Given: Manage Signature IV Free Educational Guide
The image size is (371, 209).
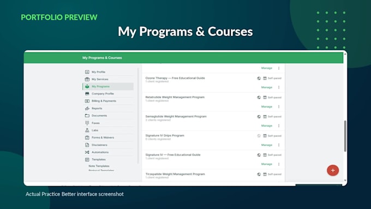Looking at the screenshot, I should point(267,164).
